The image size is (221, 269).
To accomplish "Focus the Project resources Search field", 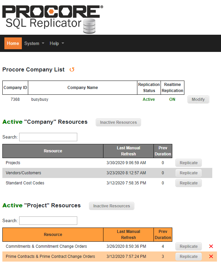I will tap(48, 220).
